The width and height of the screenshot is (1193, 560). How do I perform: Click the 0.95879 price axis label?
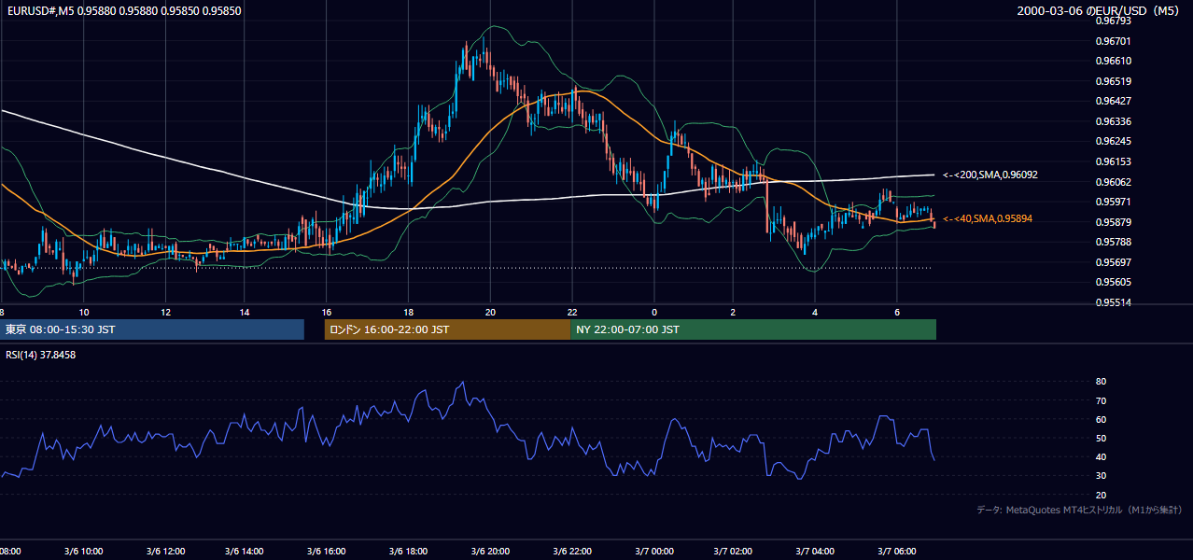1112,222
